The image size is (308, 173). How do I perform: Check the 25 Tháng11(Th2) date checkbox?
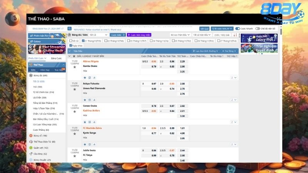click(x=173, y=41)
